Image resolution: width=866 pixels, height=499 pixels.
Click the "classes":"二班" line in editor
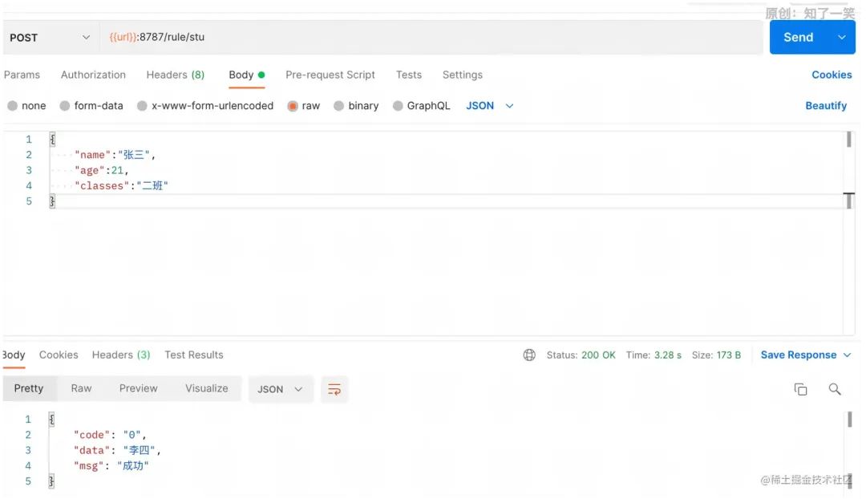pyautogui.click(x=122, y=185)
